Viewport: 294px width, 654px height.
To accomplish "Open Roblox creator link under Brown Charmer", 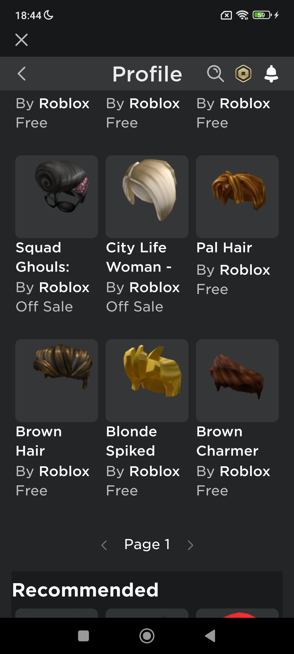I will point(245,471).
